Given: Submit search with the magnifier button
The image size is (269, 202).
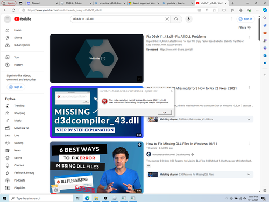Looking at the screenshot, I should (176, 19).
